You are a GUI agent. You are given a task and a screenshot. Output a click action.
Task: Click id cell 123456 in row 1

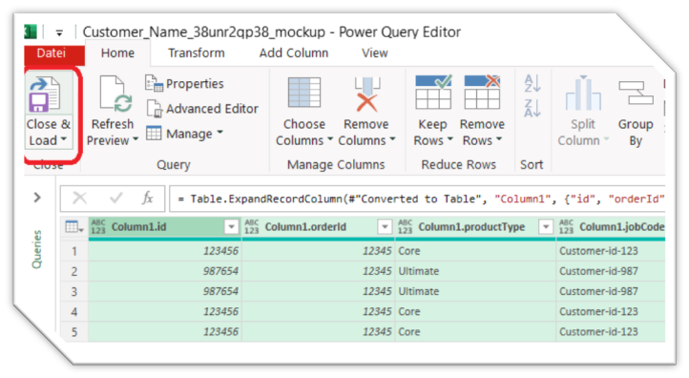(165, 251)
